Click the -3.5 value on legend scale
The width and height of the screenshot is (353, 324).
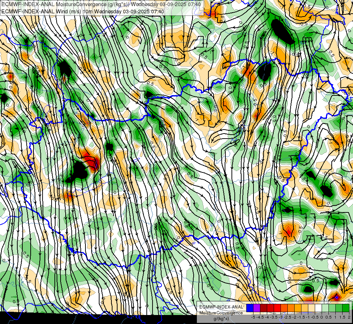click(x=274, y=317)
